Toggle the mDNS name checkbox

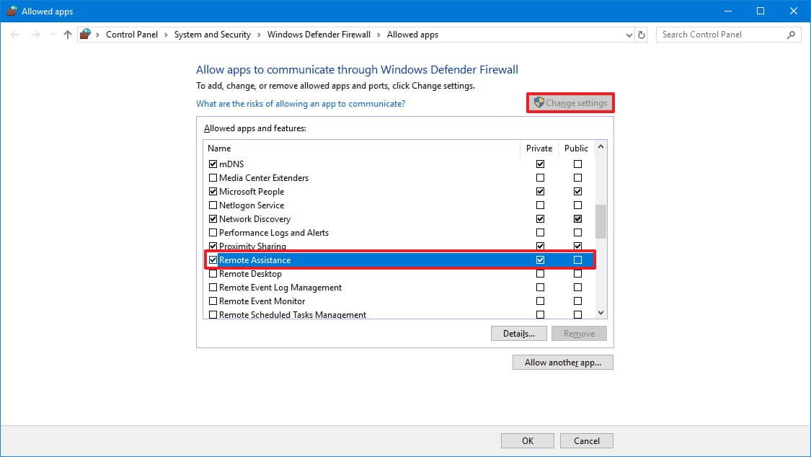213,164
